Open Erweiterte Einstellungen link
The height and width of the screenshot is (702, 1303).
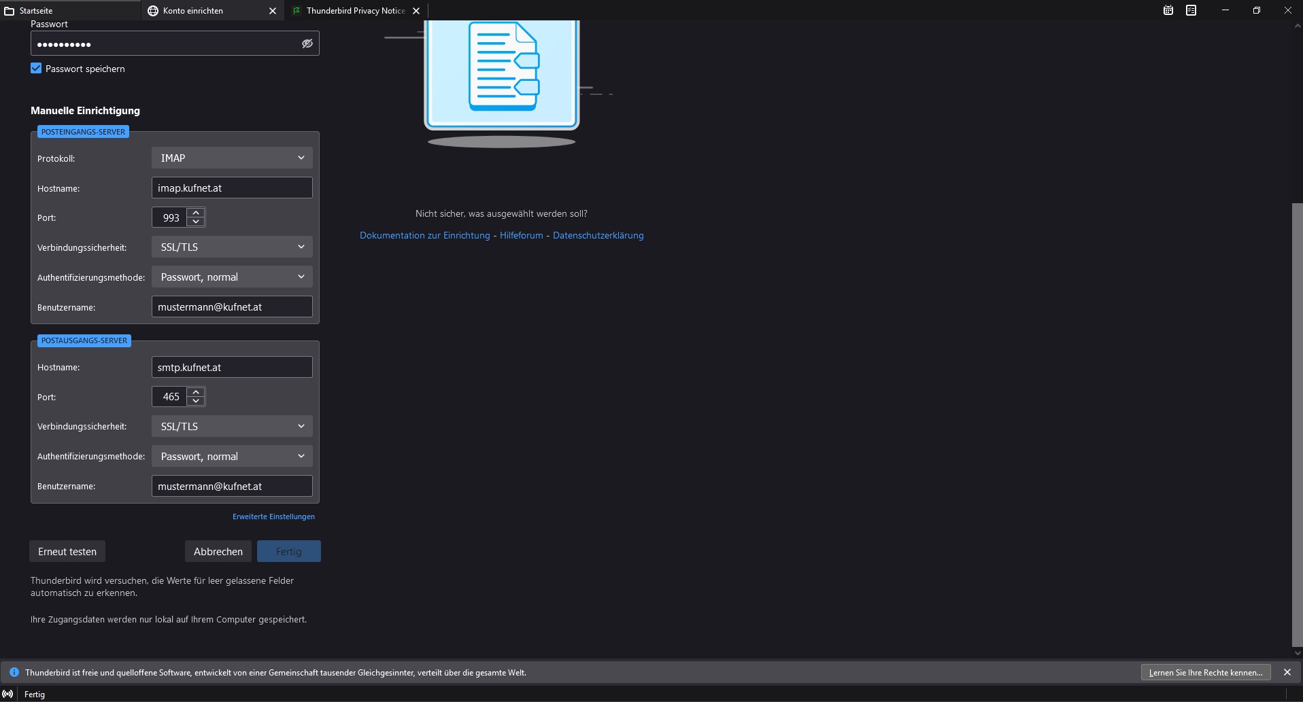click(x=273, y=516)
